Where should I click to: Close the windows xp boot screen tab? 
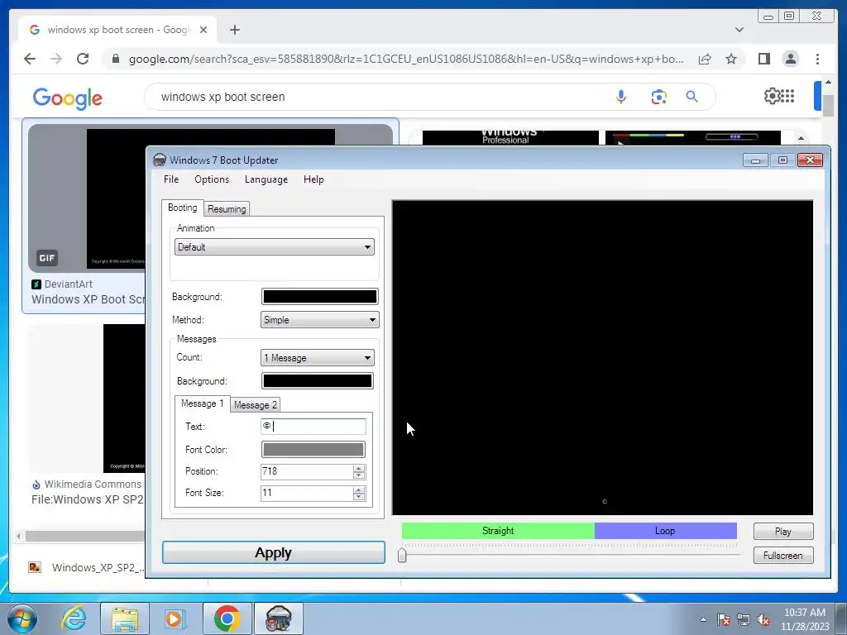point(203,30)
